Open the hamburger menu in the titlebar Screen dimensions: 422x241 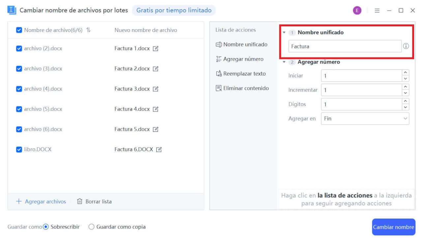(x=377, y=10)
